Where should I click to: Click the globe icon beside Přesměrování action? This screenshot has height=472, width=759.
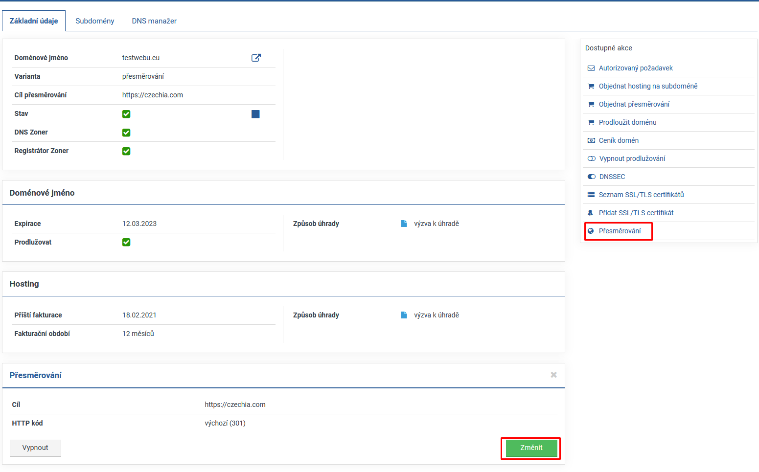click(x=591, y=231)
